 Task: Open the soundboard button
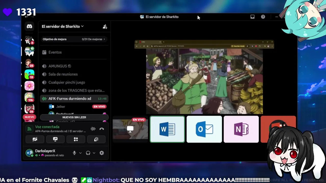pos(96,139)
